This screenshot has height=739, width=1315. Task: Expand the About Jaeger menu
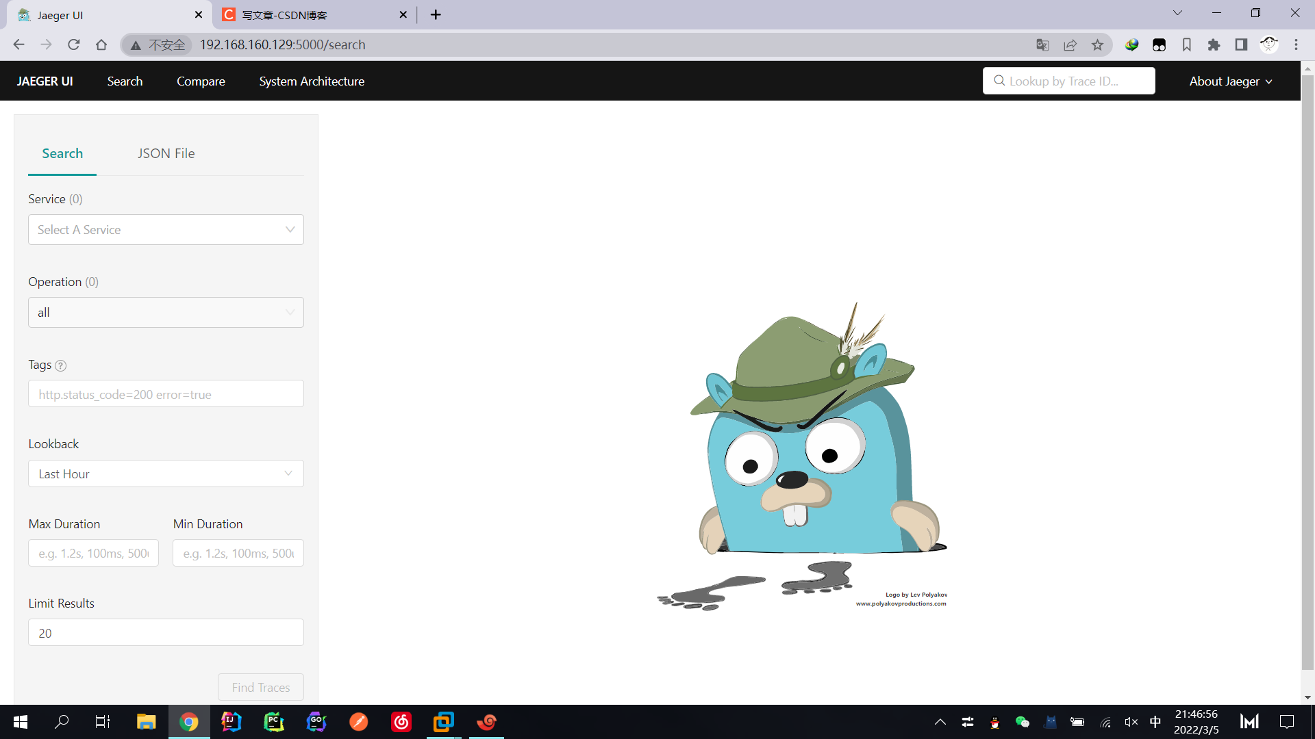click(x=1230, y=81)
